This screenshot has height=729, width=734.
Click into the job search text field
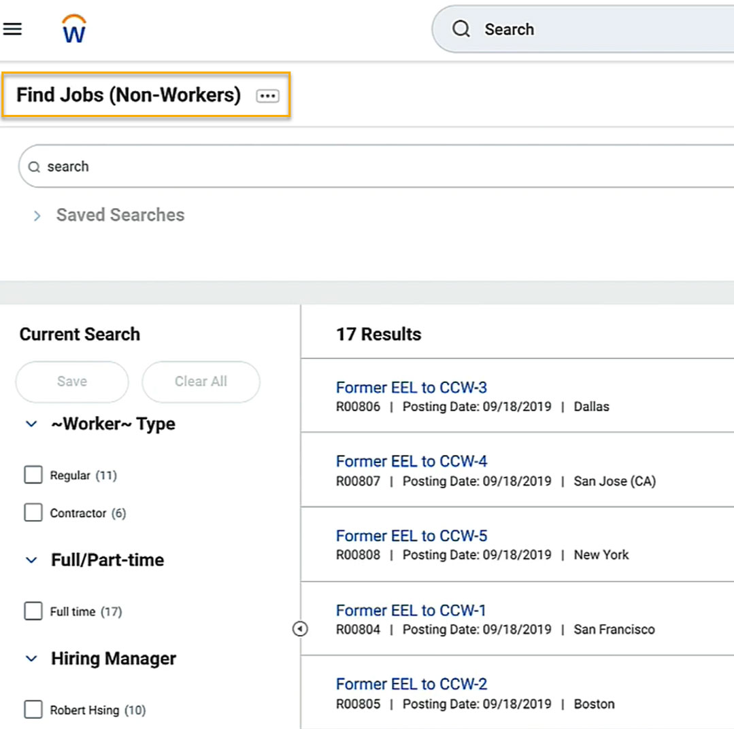pos(376,166)
